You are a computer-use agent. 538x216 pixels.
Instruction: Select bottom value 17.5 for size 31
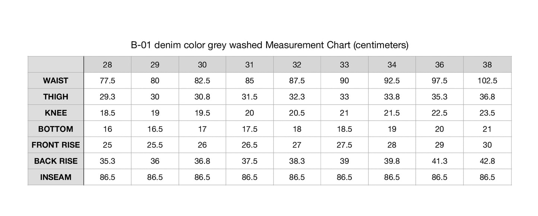click(249, 129)
